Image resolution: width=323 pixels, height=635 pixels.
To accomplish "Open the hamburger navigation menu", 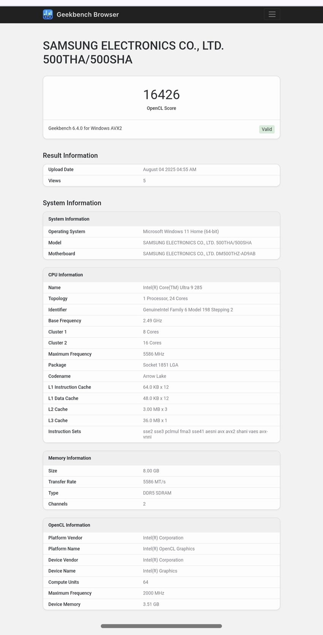I will coord(272,14).
